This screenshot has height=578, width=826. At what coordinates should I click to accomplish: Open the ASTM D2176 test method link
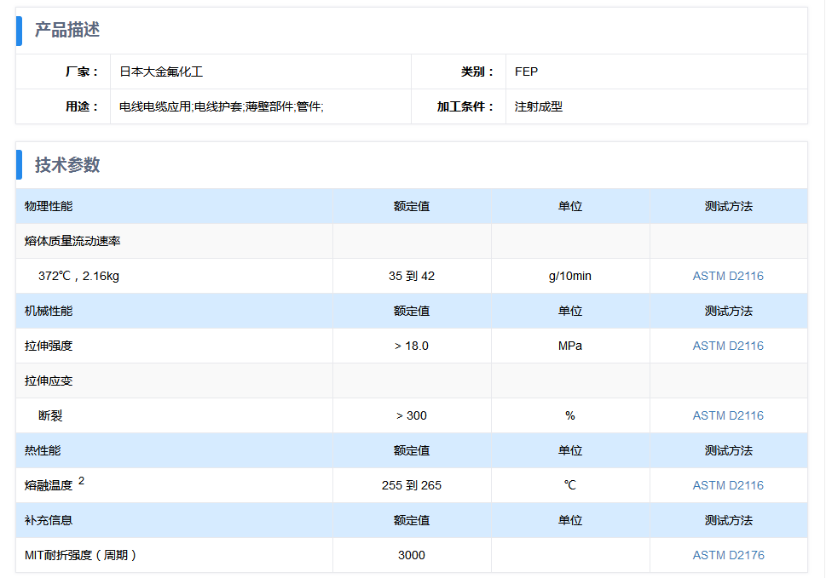click(728, 555)
